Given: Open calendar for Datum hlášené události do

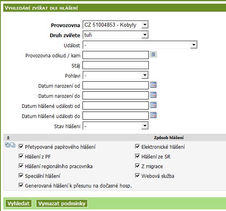Looking at the screenshot, I should pyautogui.click(x=153, y=115).
